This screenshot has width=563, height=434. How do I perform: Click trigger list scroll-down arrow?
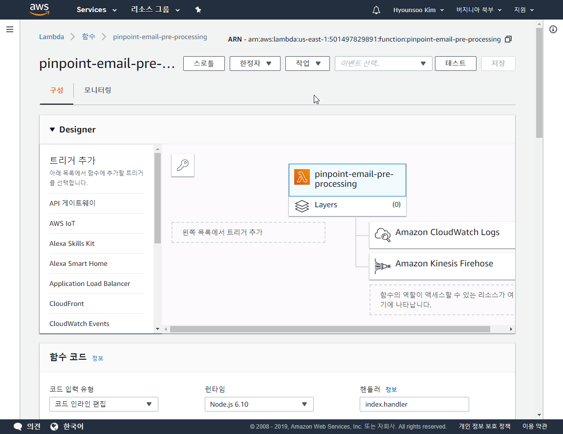point(157,329)
